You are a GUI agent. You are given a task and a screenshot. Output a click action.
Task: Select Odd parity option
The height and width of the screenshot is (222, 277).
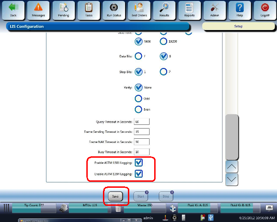(x=138, y=99)
